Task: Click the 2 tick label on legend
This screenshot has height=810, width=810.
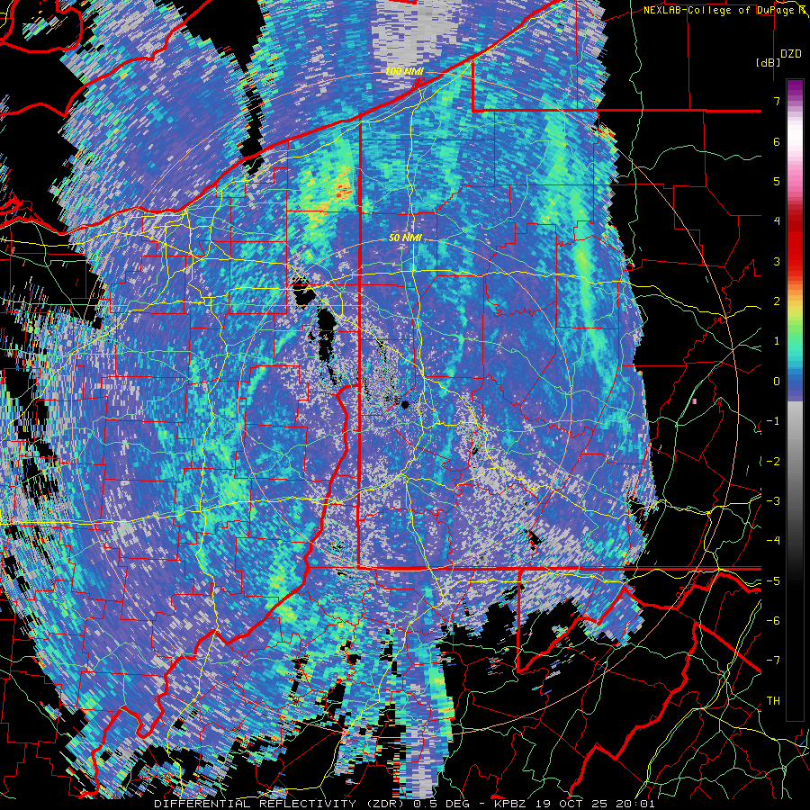Action: [777, 301]
